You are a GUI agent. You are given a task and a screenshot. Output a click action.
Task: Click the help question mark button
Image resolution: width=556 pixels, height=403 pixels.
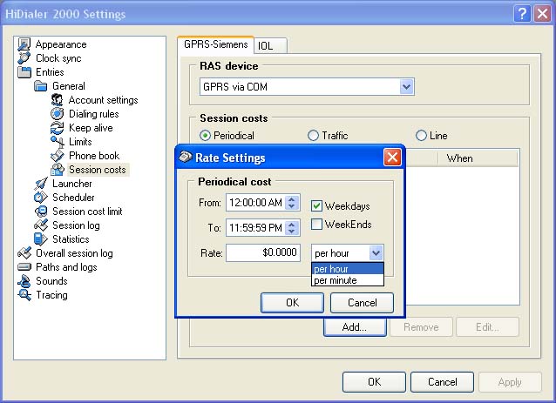tap(522, 14)
